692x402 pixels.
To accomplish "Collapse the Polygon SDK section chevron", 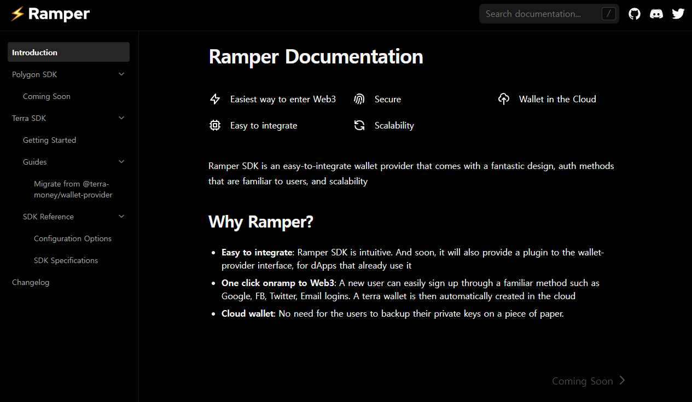I will (121, 74).
